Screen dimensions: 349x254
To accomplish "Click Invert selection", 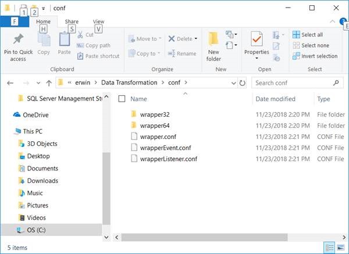I will [x=315, y=56].
